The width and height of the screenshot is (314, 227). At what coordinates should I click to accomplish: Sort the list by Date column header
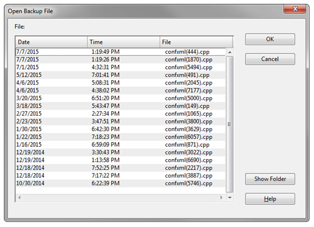51,42
